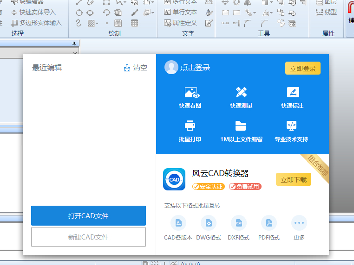Click the add layers stack icon
This screenshot has width=354, height=265.
(292, 23)
